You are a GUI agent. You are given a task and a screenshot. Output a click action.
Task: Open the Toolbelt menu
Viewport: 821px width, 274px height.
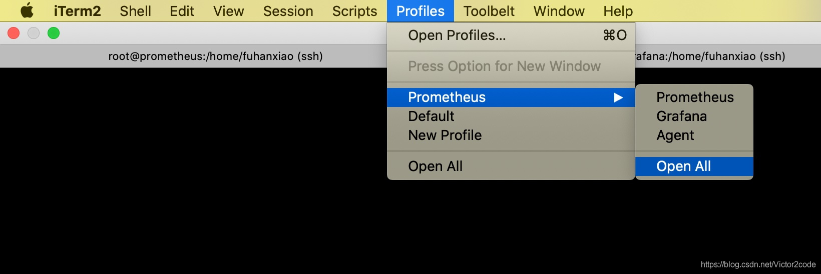coord(489,11)
